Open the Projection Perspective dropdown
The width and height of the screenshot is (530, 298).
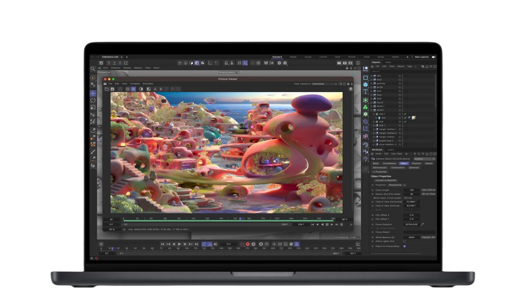click(397, 185)
